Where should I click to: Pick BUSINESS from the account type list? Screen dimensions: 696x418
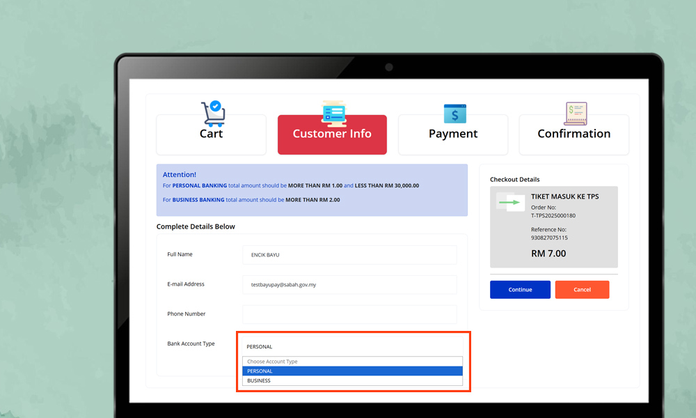coord(352,381)
